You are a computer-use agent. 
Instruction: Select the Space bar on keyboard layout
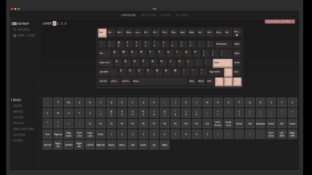[159, 82]
